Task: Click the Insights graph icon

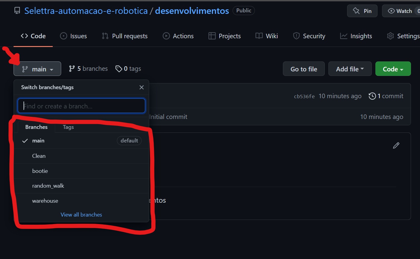Action: 343,36
